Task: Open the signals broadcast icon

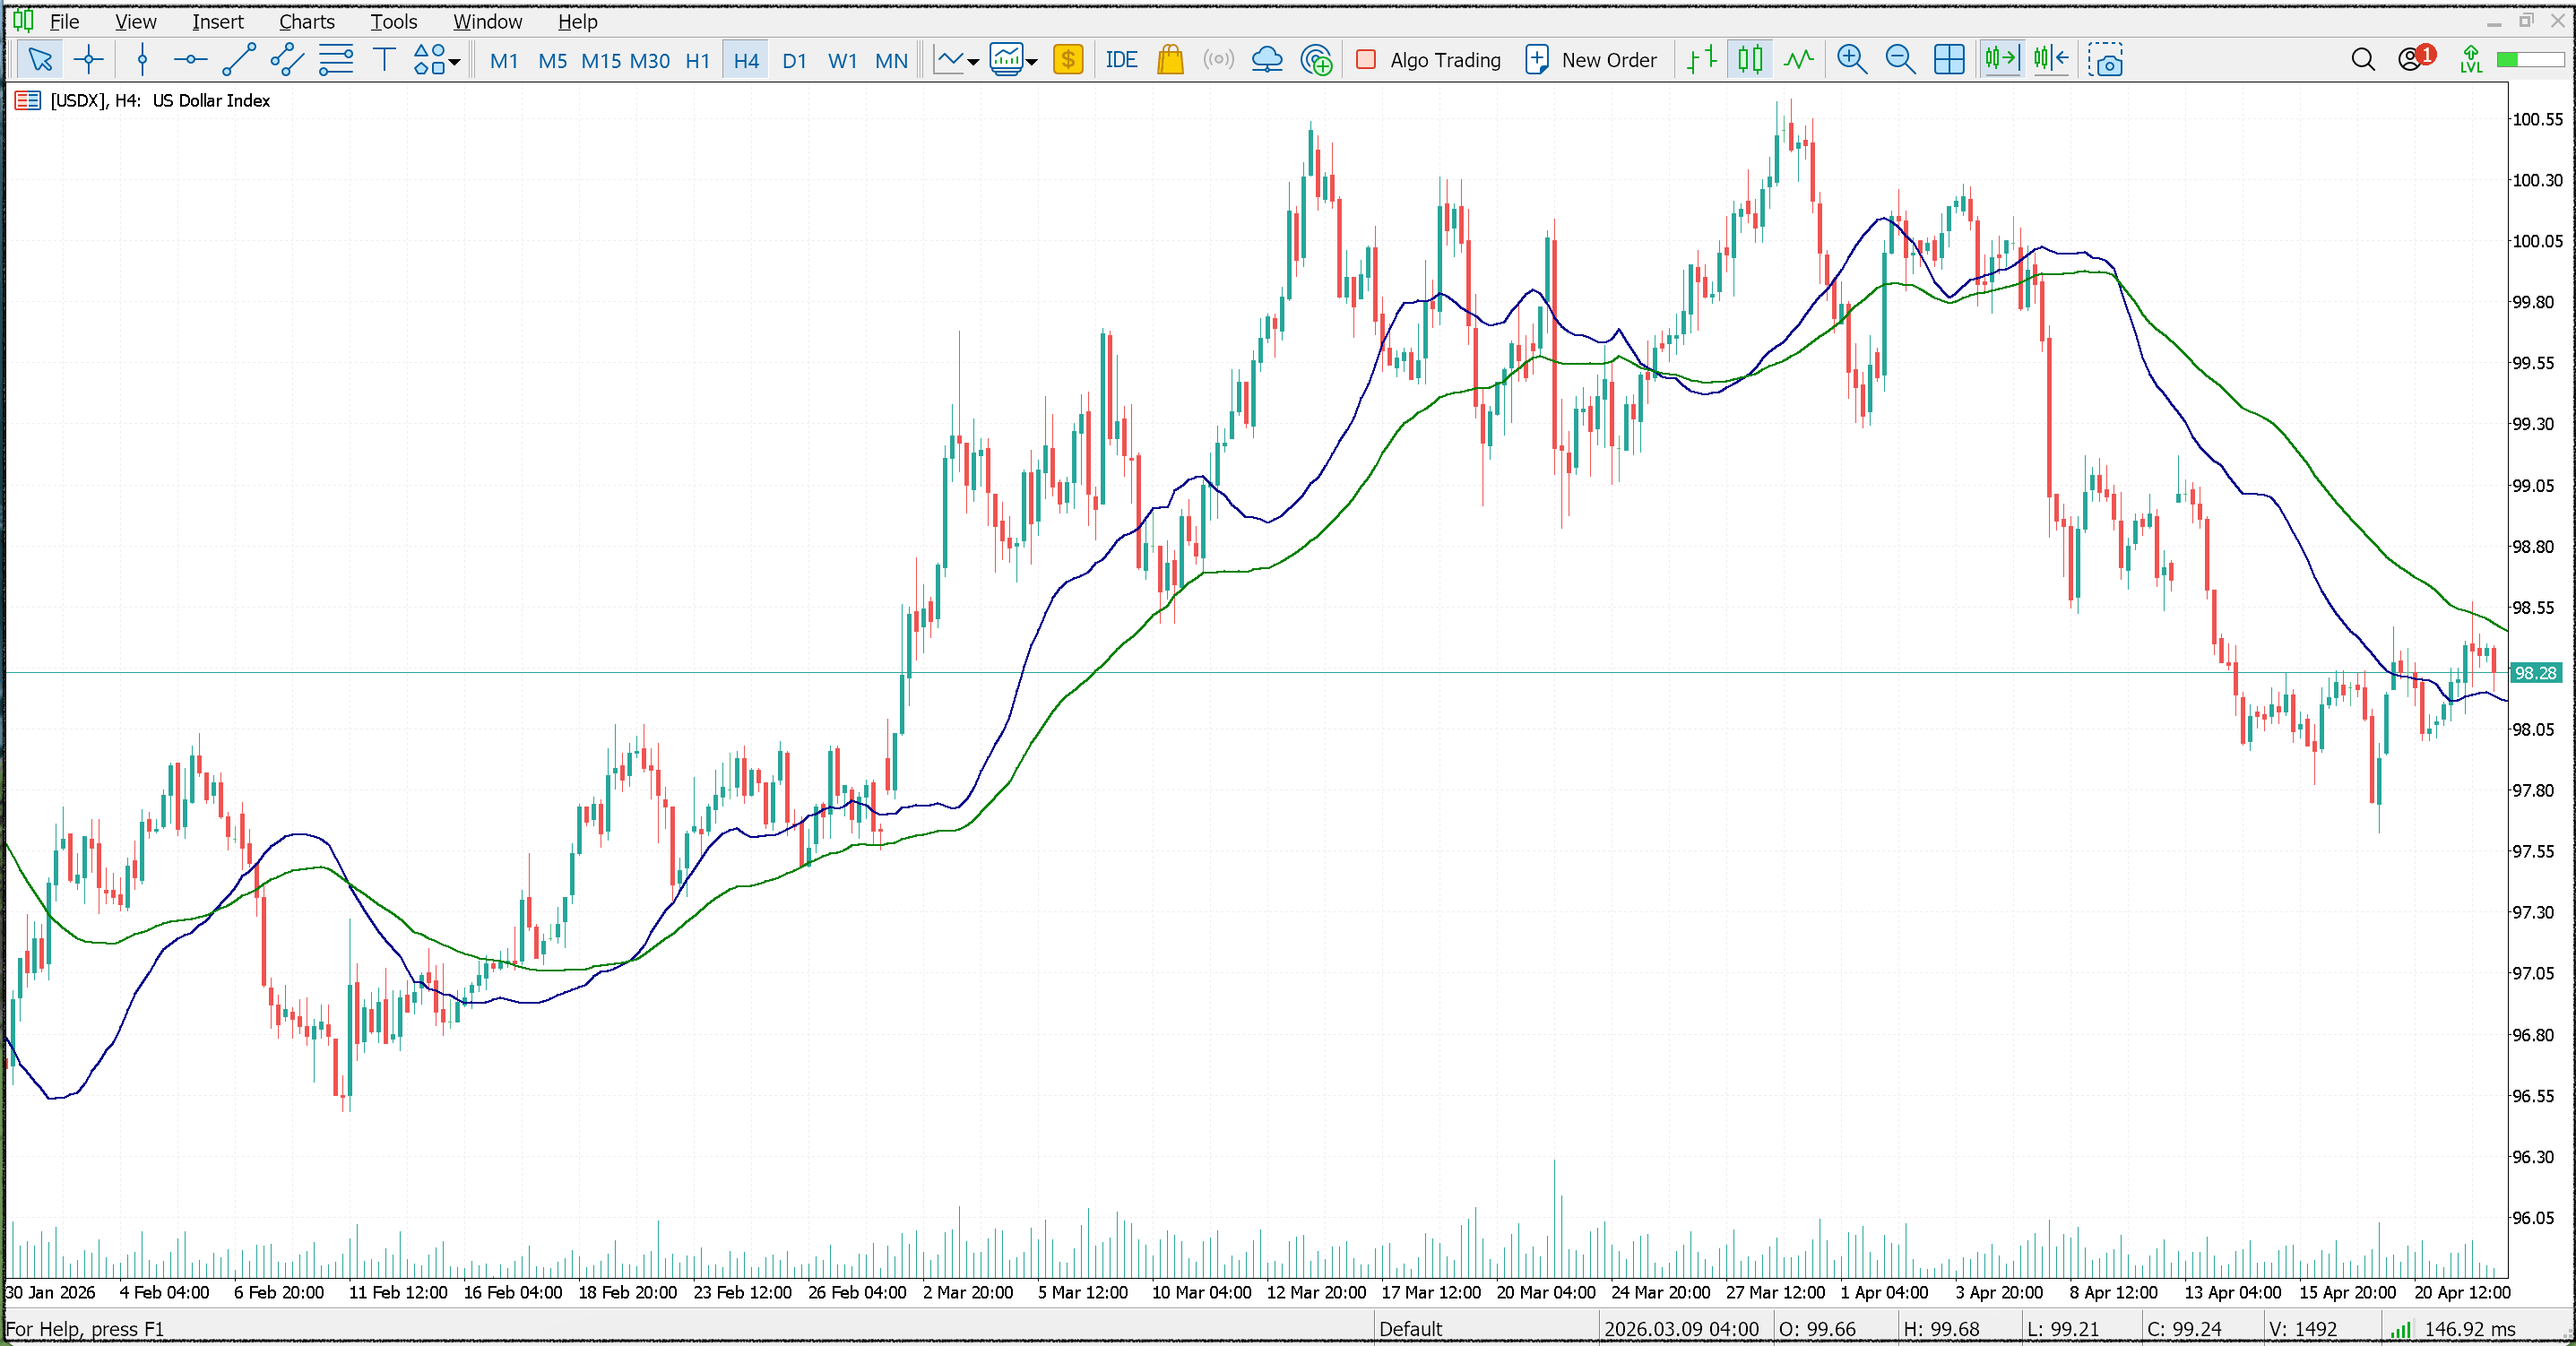Action: (1218, 60)
